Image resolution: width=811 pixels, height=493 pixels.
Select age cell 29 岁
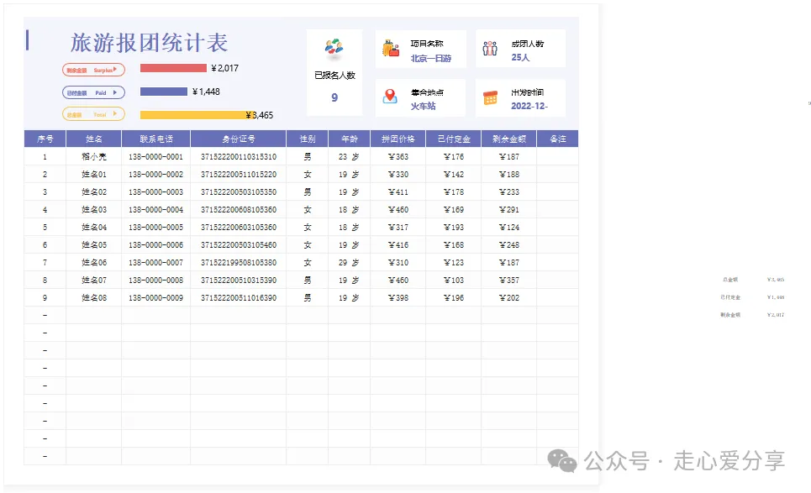pyautogui.click(x=349, y=263)
